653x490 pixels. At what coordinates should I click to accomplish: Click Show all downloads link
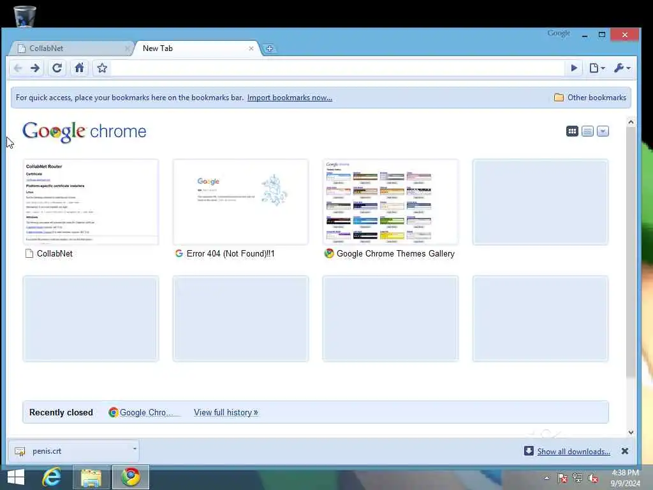(x=573, y=452)
